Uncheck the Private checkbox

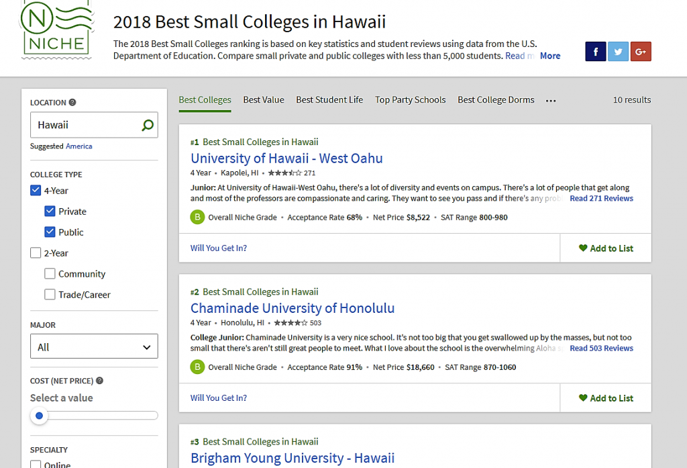50,211
